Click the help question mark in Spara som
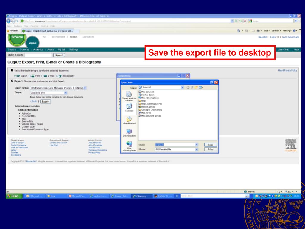The height and width of the screenshot is (229, 305). tap(212, 83)
